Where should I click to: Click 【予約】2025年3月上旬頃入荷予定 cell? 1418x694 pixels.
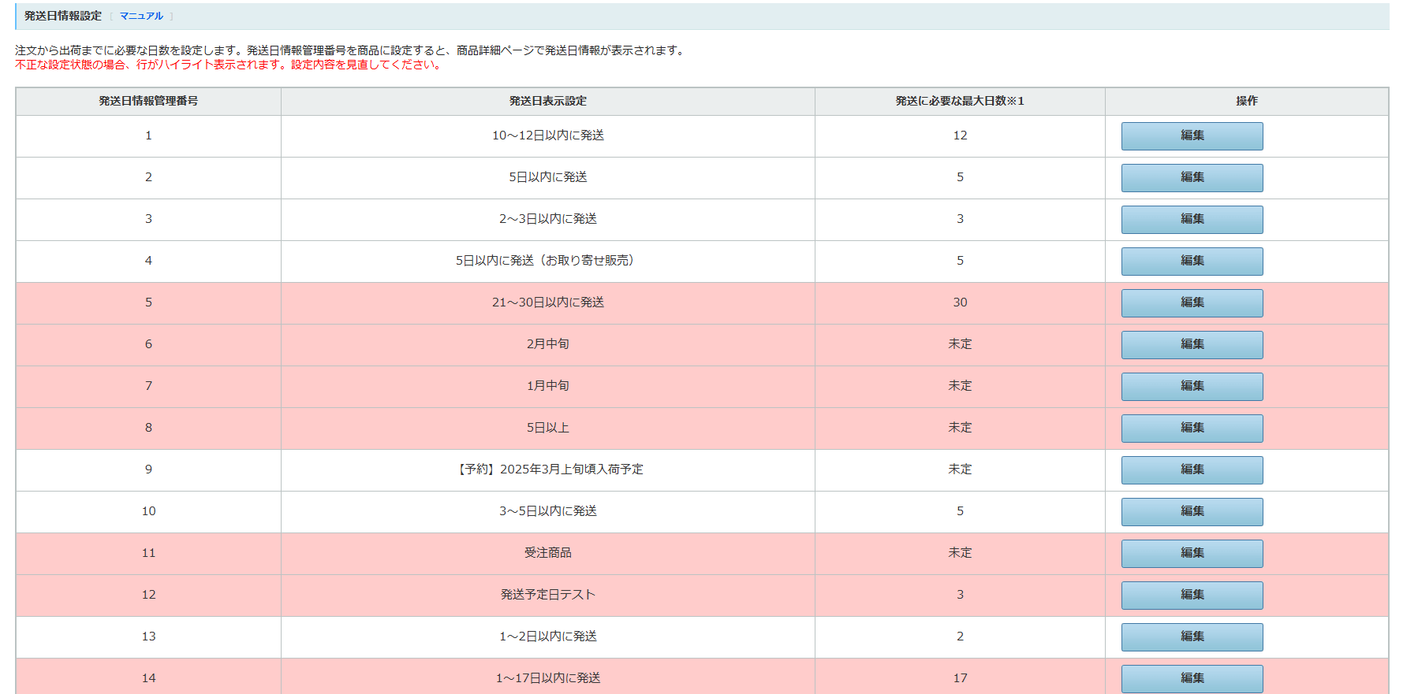548,469
